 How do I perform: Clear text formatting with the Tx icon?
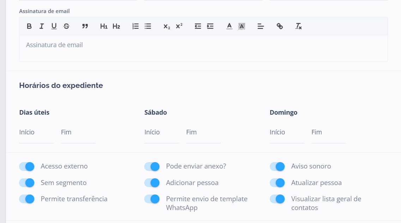coord(298,26)
